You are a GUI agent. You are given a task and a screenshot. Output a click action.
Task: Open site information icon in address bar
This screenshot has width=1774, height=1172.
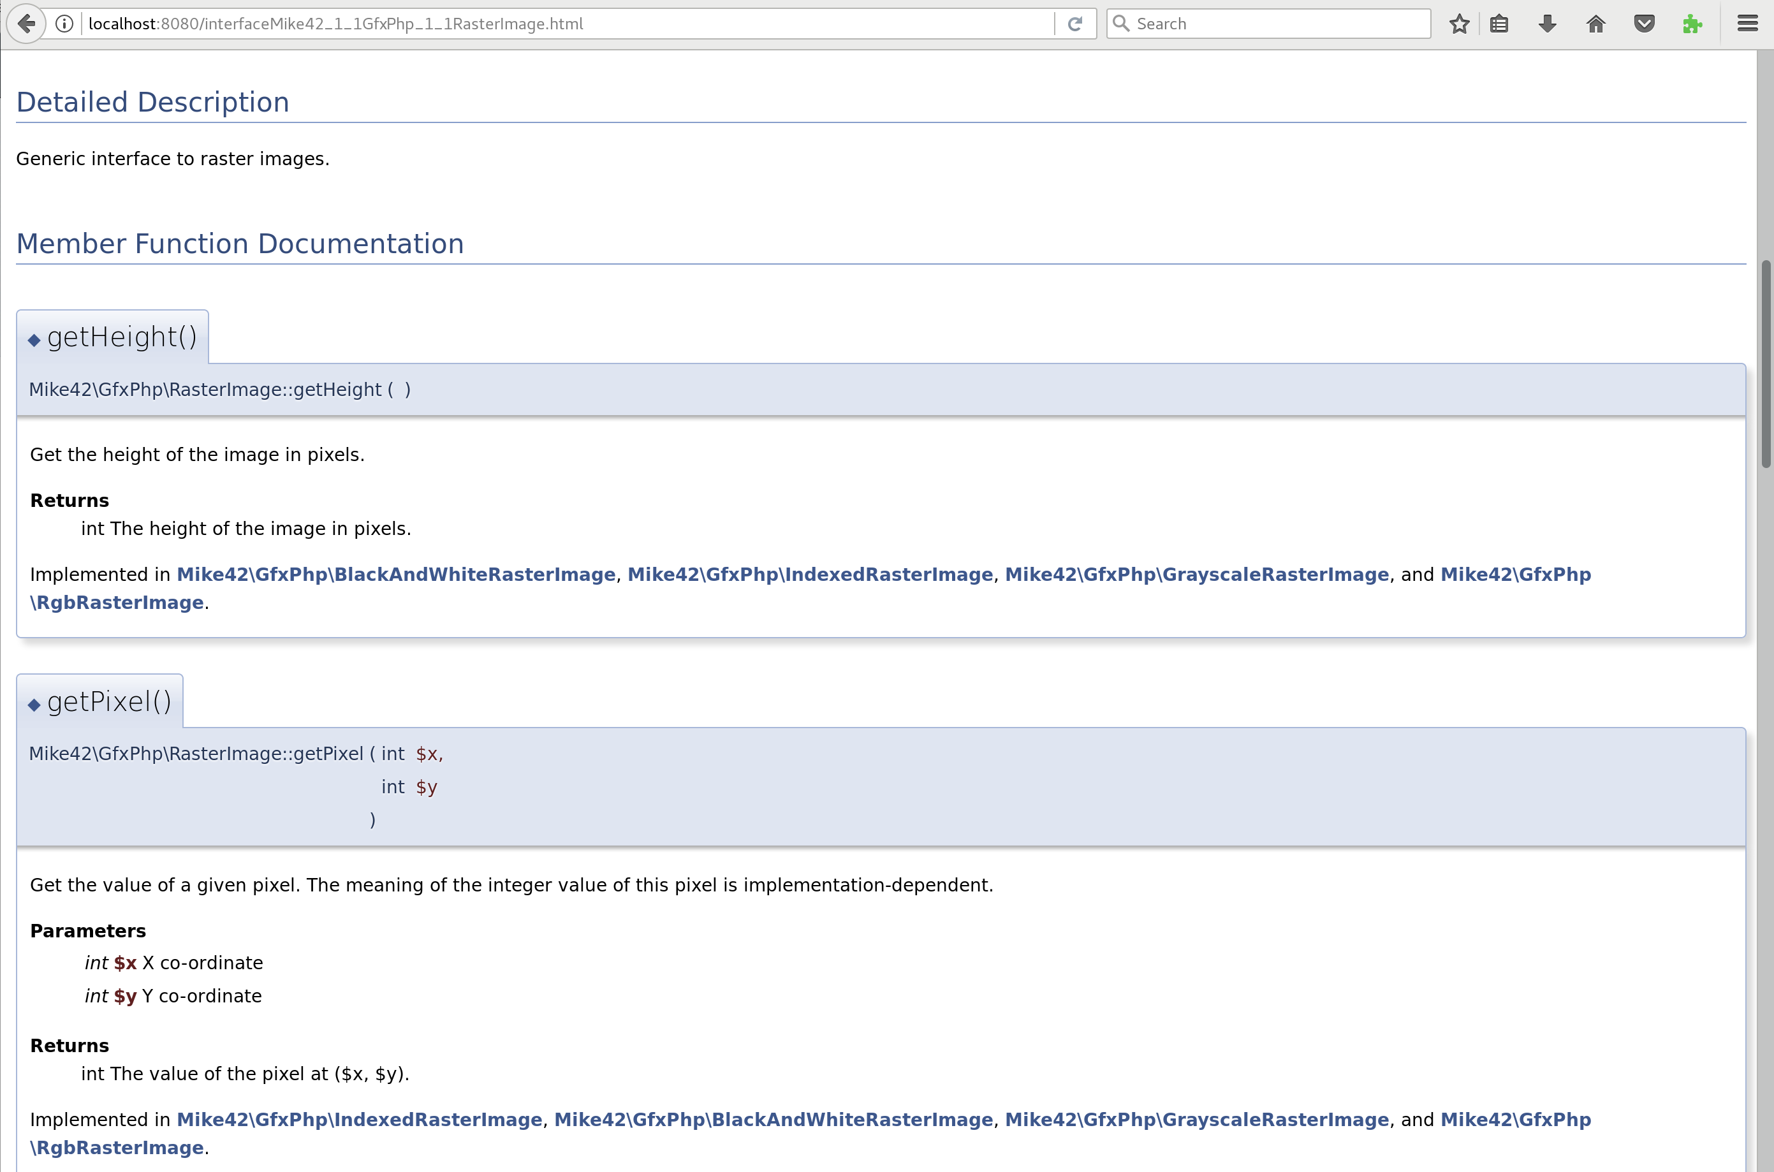(65, 24)
